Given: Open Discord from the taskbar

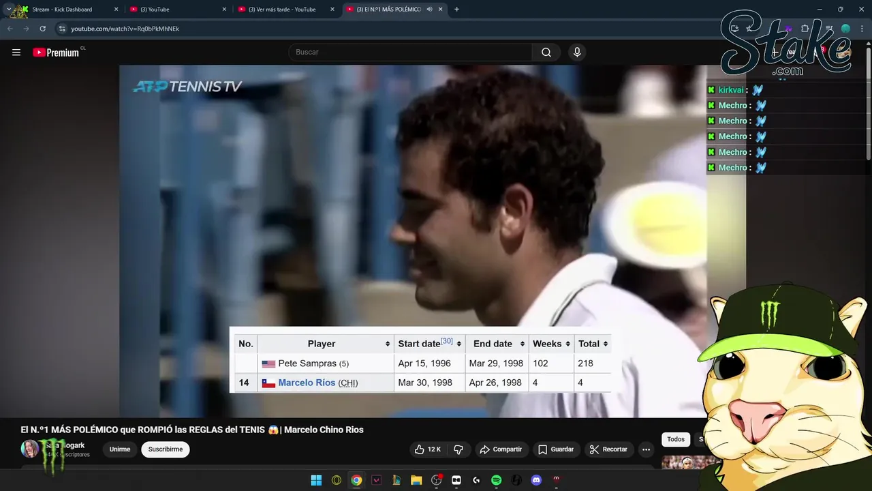Looking at the screenshot, I should pos(536,480).
